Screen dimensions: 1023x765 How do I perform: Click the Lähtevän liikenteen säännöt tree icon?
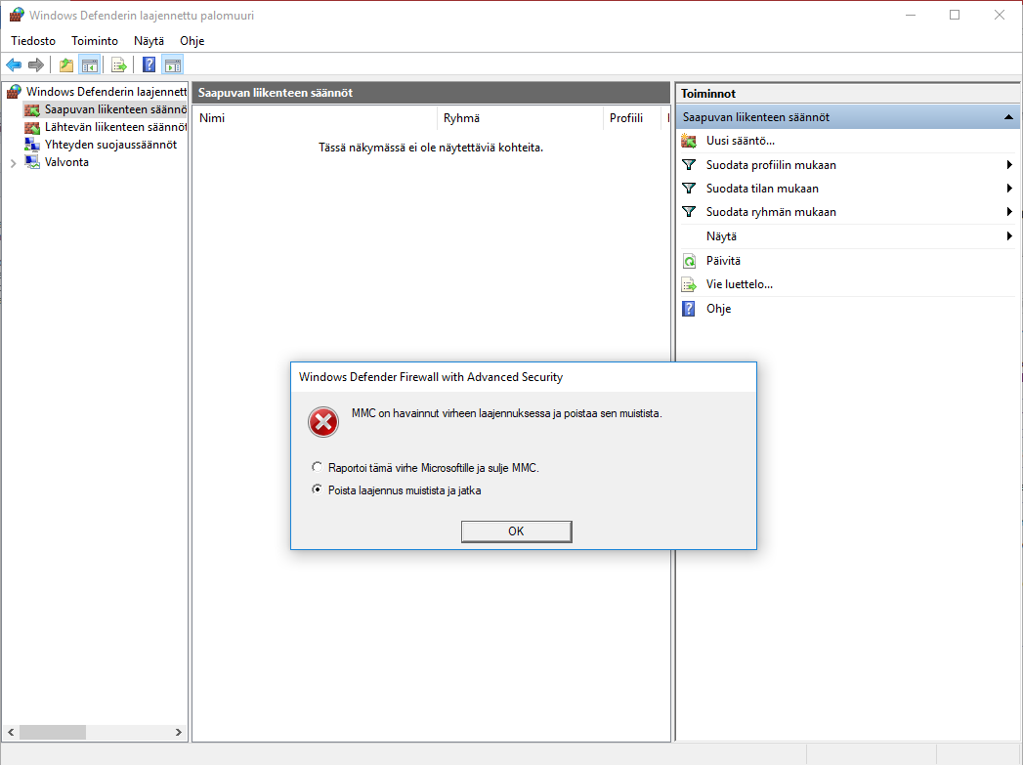click(32, 127)
